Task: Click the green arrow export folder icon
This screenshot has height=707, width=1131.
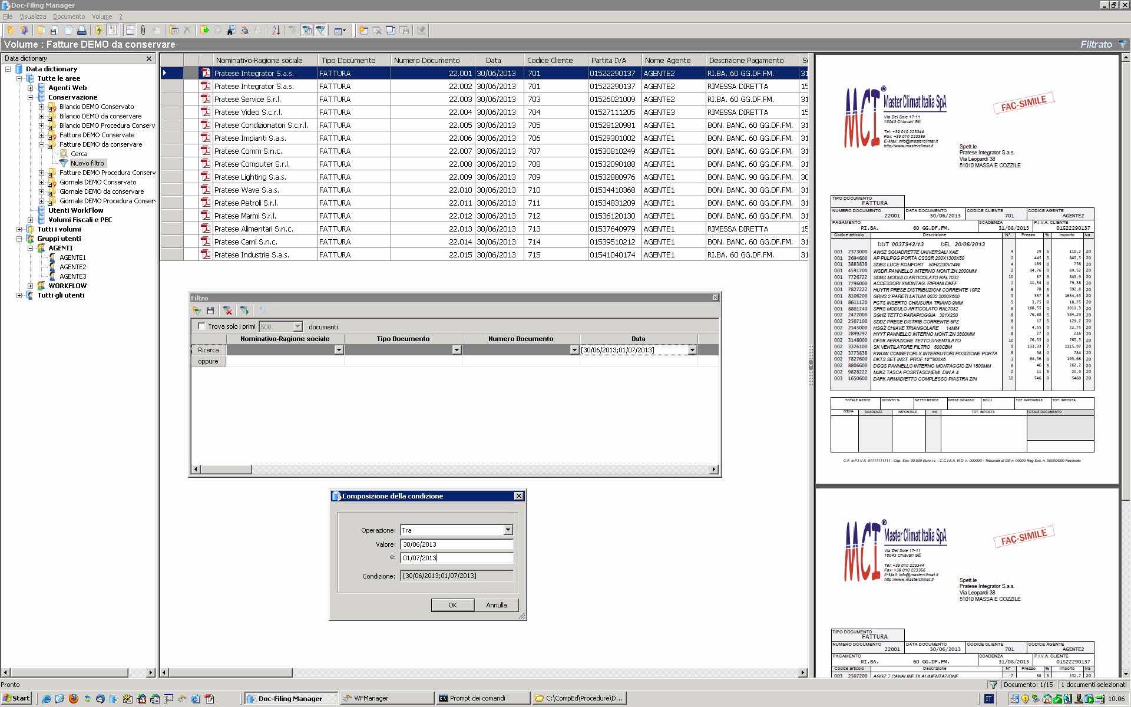Action: [x=204, y=30]
